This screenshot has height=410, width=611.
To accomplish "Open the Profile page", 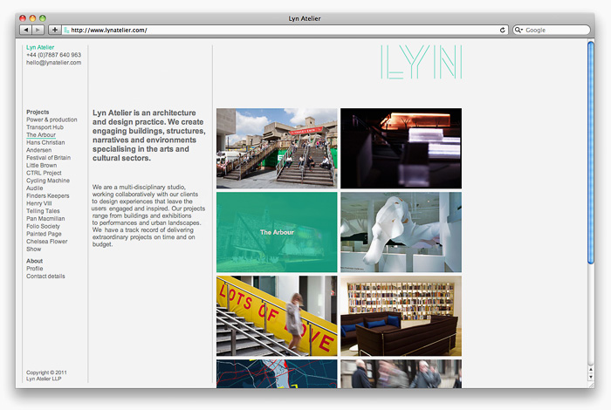I will pos(35,269).
